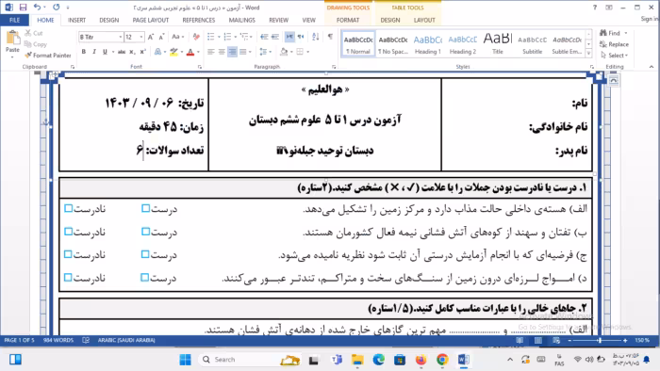Click Decrease Indent icon
Viewport: 660px width, 371px height.
pyautogui.click(x=264, y=37)
